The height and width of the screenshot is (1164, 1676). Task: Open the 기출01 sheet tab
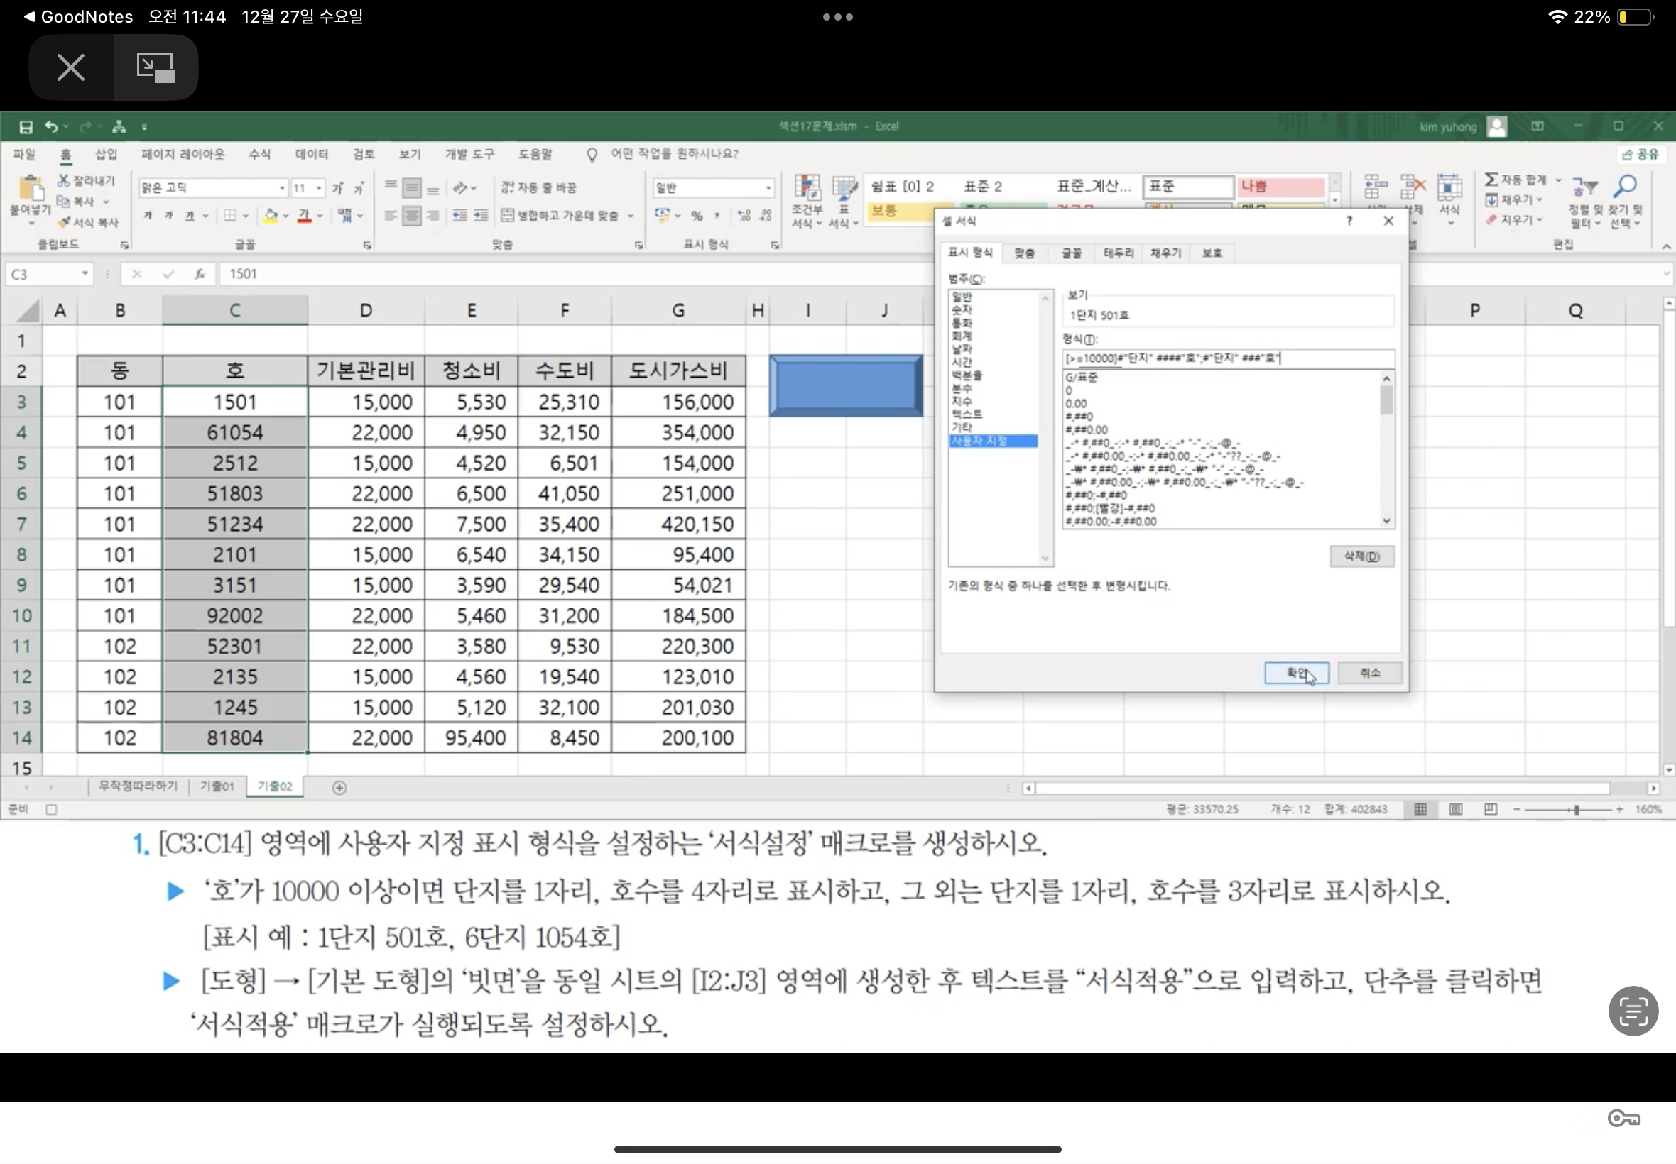(x=217, y=786)
